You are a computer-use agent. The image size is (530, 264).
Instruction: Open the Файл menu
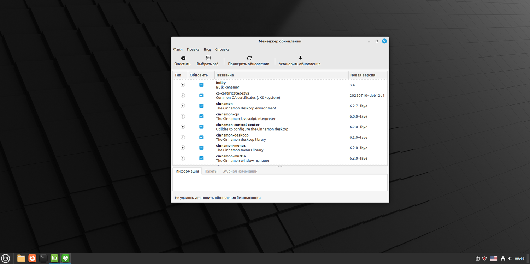[178, 50]
